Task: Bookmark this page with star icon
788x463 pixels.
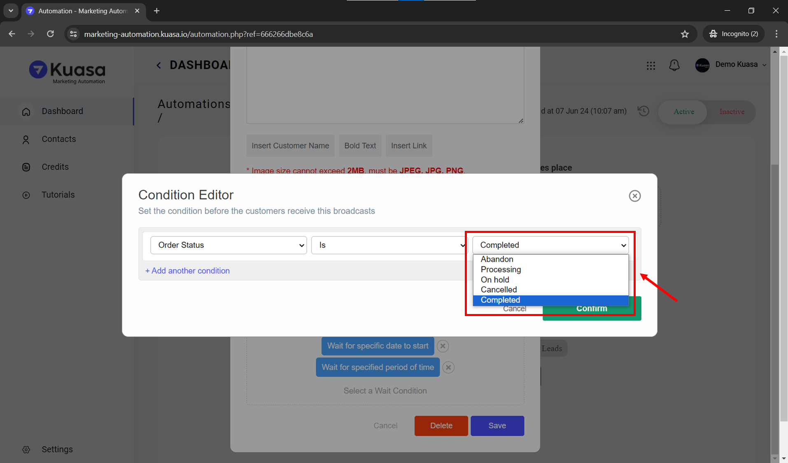Action: click(685, 34)
